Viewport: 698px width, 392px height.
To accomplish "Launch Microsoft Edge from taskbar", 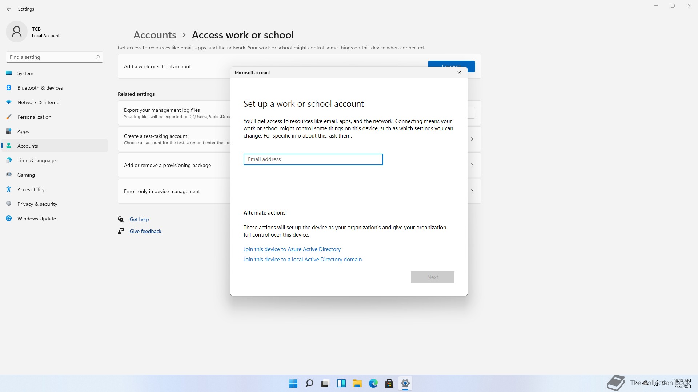I will [x=373, y=383].
